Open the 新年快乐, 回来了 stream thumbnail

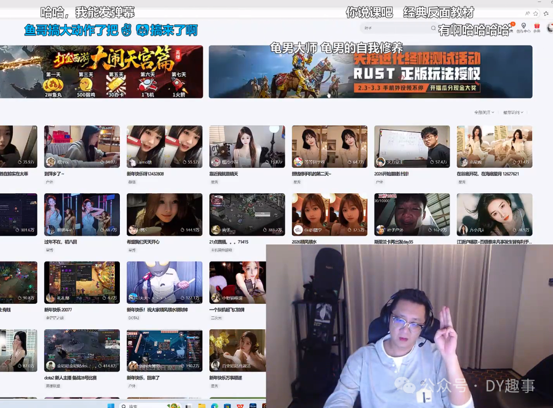[x=165, y=350]
